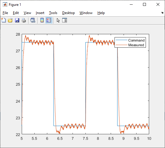Open the File menu
165x148 pixels.
[5, 13]
